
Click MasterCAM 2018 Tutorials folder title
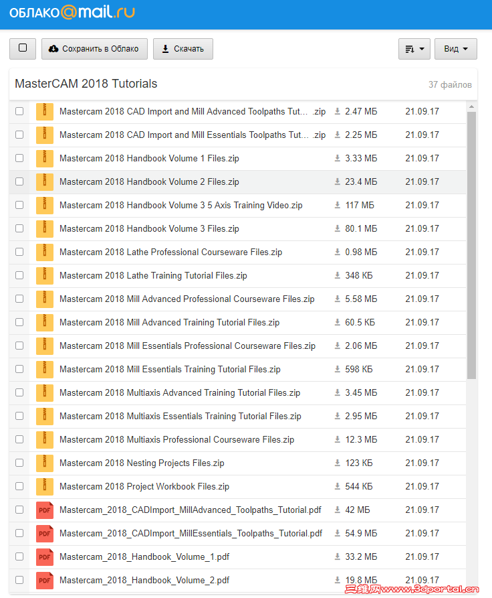[x=86, y=84]
